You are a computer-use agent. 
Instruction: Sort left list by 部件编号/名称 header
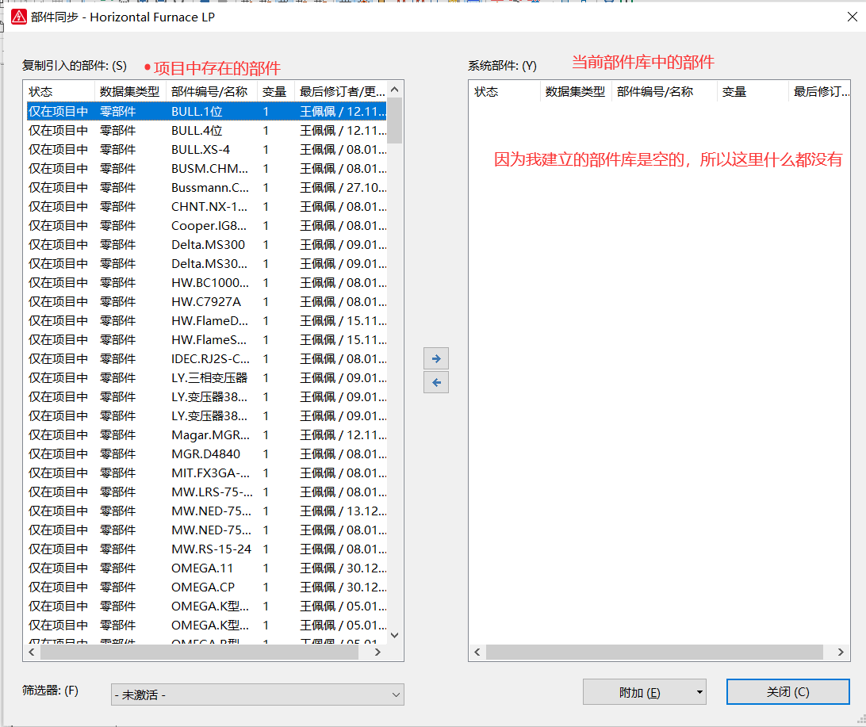(211, 92)
